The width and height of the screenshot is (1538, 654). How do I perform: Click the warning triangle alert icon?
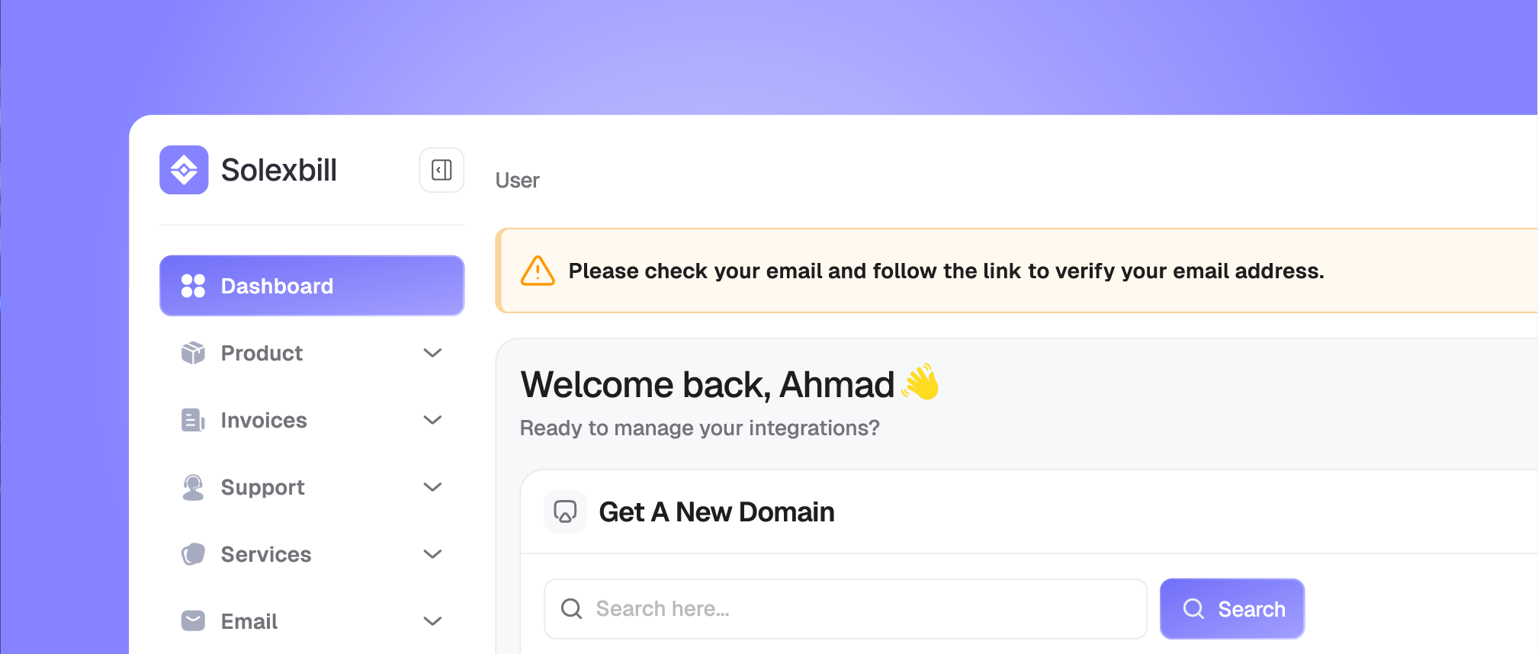(538, 271)
